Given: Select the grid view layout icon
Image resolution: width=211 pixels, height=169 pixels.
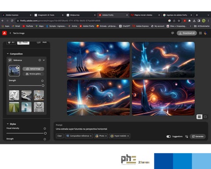Looking at the screenshot, I should 199,117.
